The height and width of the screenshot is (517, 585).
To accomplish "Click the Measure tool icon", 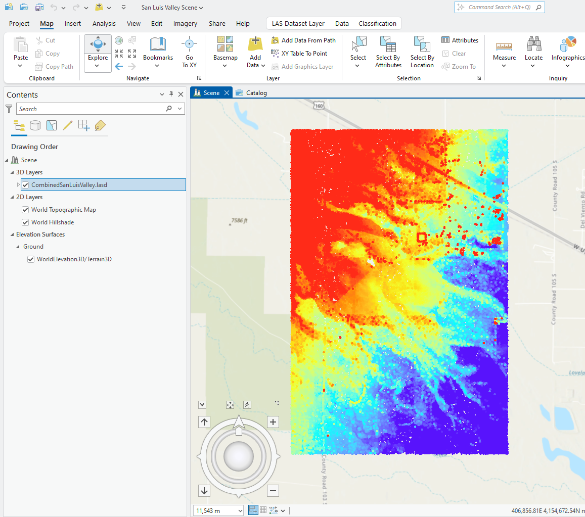I will pyautogui.click(x=504, y=45).
